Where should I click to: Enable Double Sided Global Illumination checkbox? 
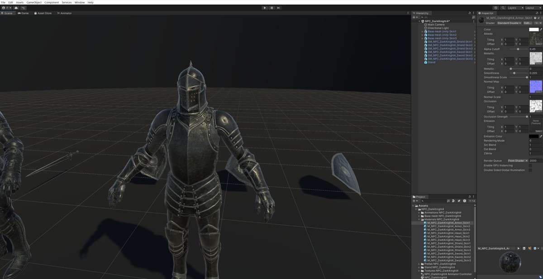(531, 170)
